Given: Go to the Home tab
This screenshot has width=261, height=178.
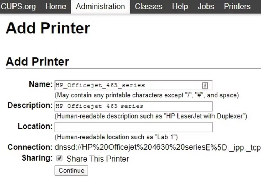Looking at the screenshot, I should click(56, 7).
